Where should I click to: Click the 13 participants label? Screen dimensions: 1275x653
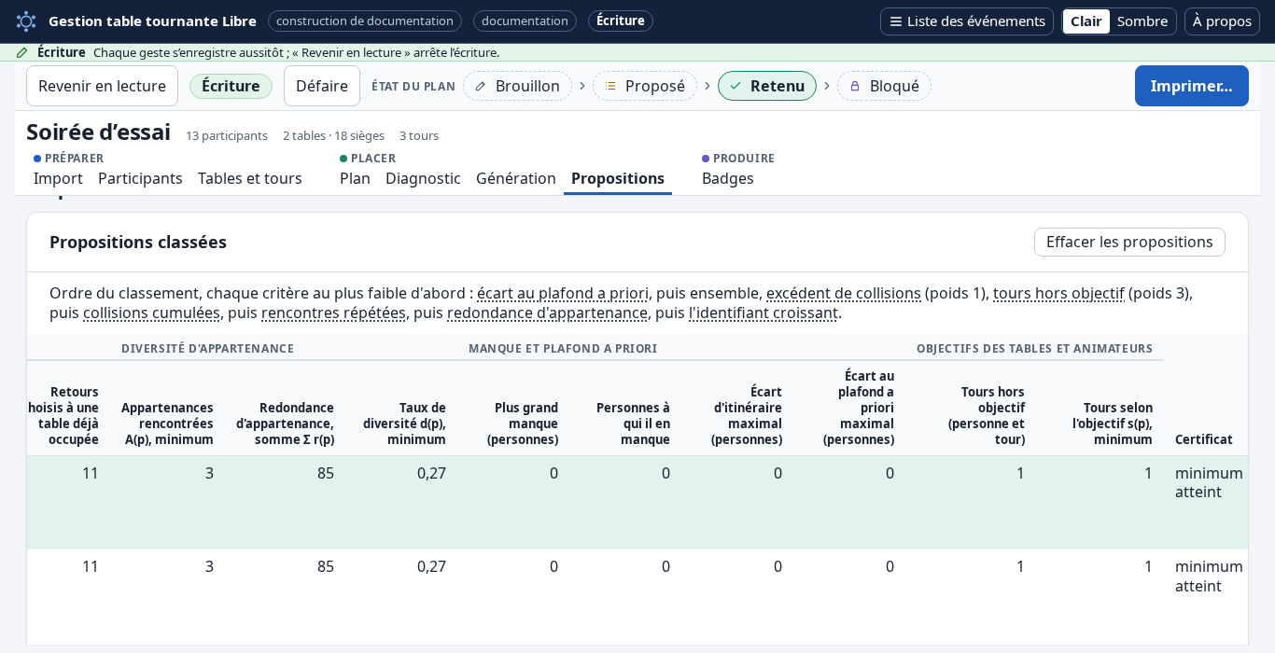tap(227, 136)
